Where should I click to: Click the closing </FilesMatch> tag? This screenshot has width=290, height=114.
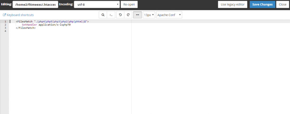26,28
